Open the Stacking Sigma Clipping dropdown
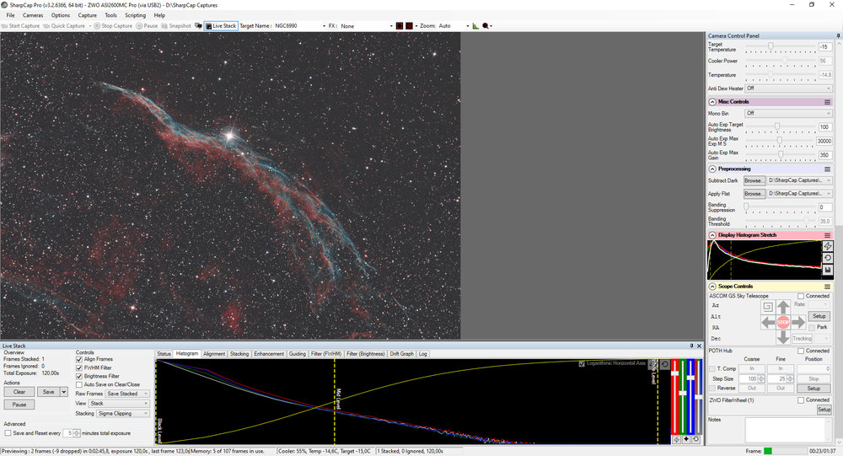 (122, 414)
